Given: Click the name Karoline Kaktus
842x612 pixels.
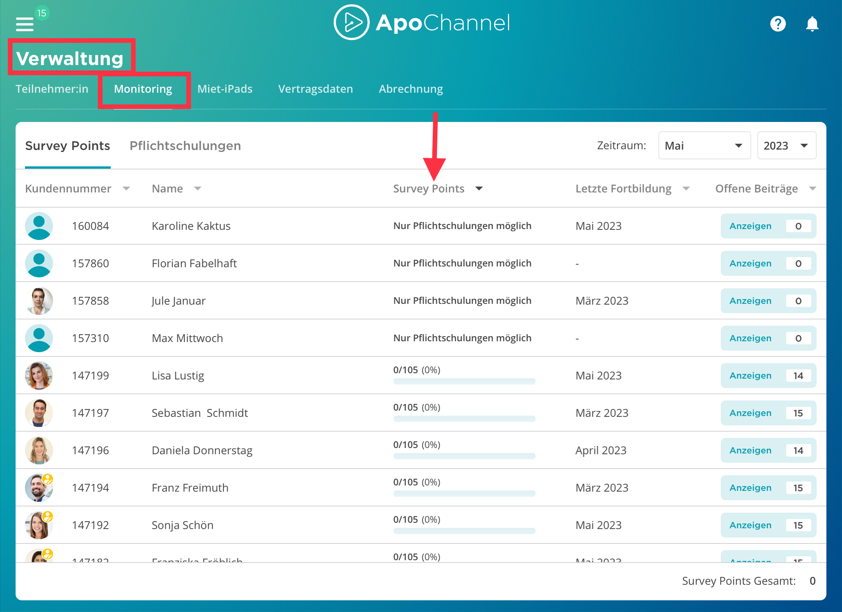Looking at the screenshot, I should coord(191,226).
